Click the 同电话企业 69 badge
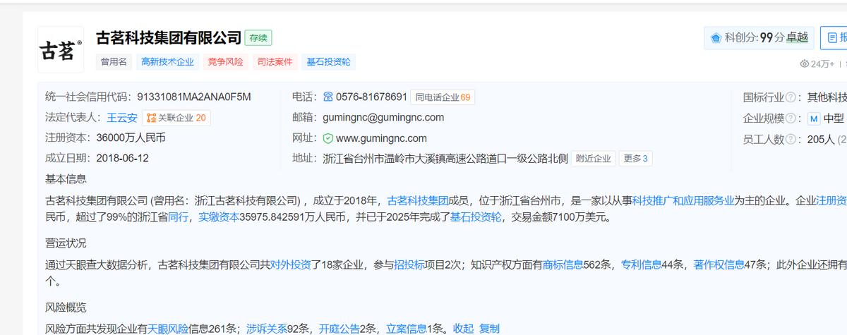Image resolution: width=847 pixels, height=335 pixels. [x=443, y=97]
